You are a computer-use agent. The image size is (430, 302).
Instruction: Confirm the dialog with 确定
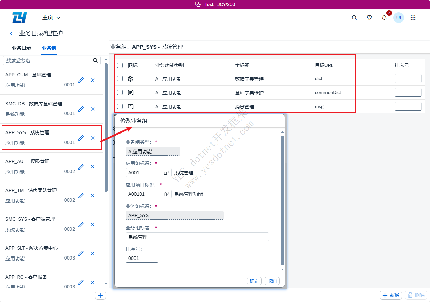click(x=254, y=281)
